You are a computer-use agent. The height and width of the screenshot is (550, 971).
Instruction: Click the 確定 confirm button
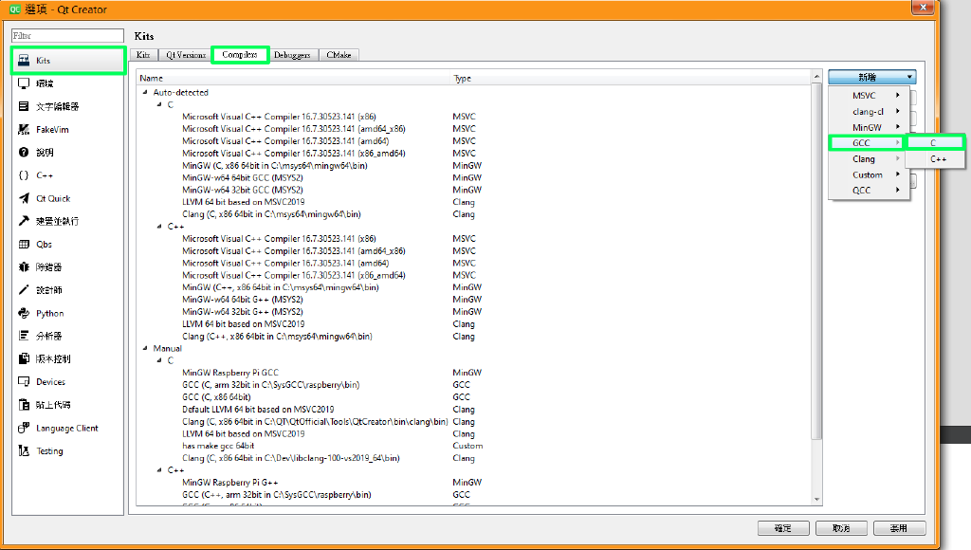[783, 528]
